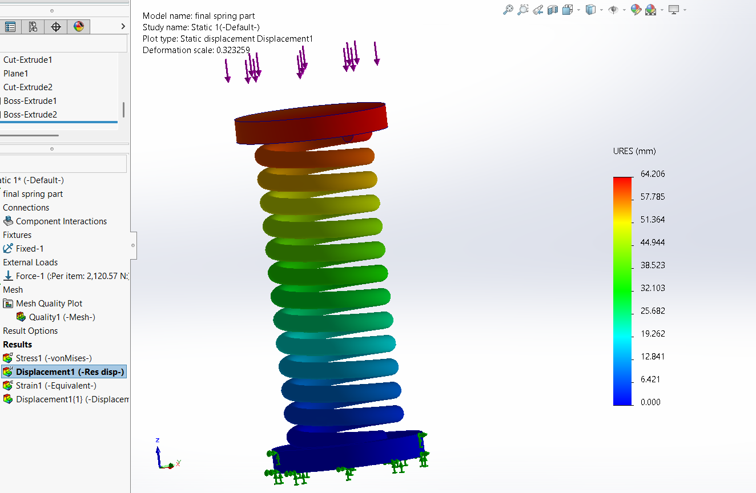Click the panel collapse handle beside Fixed-1
Screen dimensions: 756x493
(133, 245)
